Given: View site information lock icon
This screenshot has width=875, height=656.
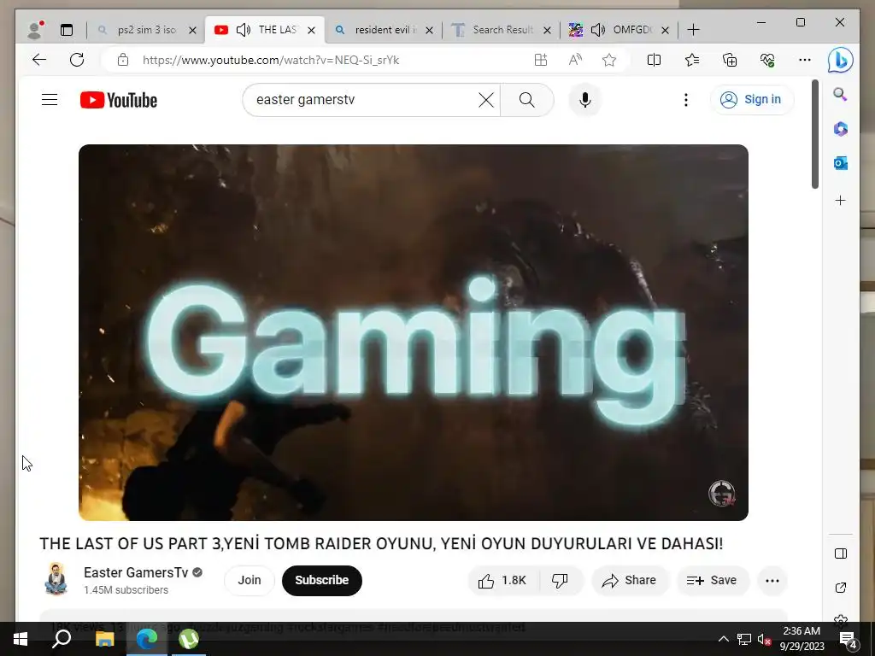Looking at the screenshot, I should click(x=123, y=61).
